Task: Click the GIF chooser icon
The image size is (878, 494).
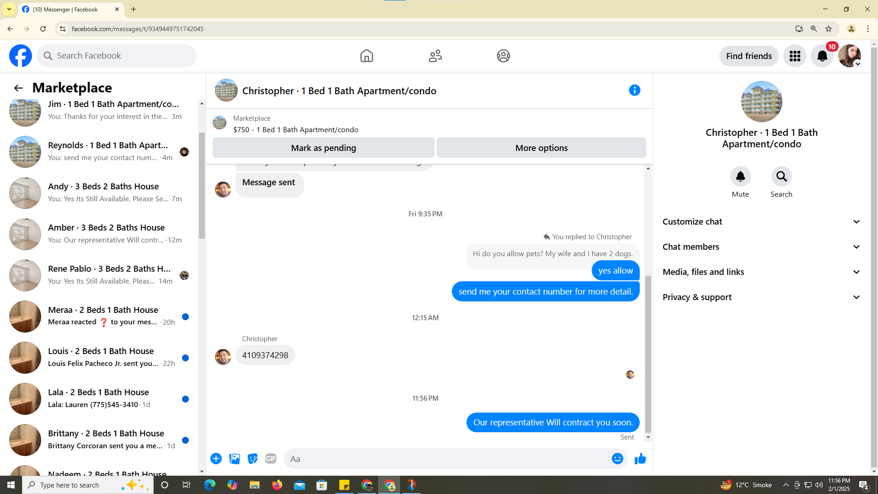Action: click(271, 458)
